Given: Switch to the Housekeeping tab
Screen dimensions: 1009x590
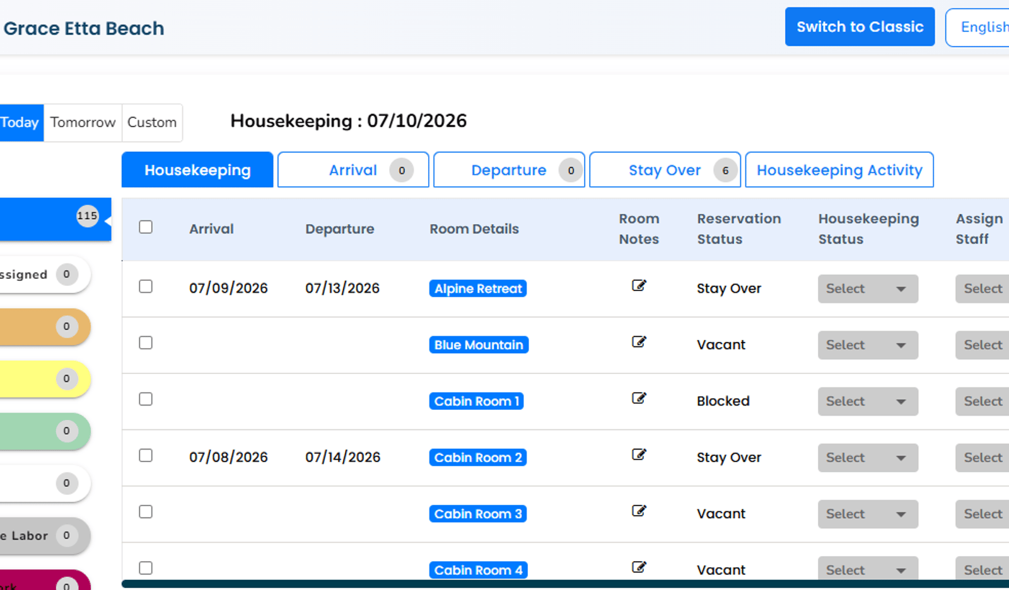Looking at the screenshot, I should click(197, 170).
